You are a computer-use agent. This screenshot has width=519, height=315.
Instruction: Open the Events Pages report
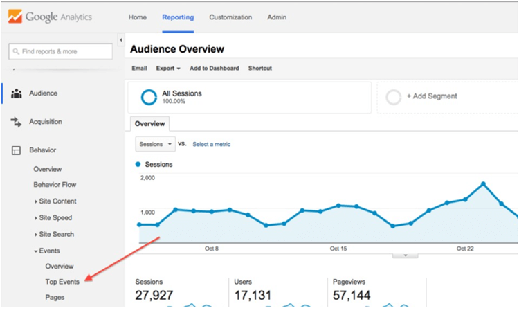pyautogui.click(x=55, y=298)
